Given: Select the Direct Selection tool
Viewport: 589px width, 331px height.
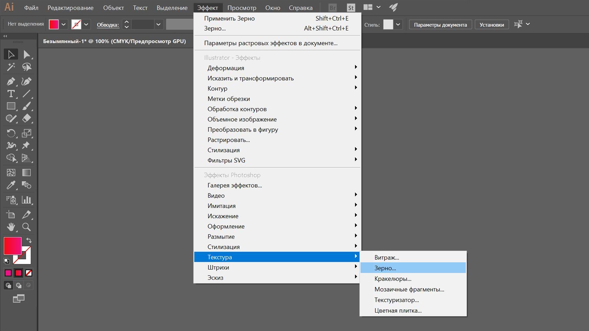Looking at the screenshot, I should (26, 55).
